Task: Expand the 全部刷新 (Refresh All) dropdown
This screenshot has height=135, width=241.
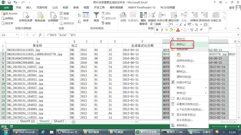Action: (x=53, y=24)
